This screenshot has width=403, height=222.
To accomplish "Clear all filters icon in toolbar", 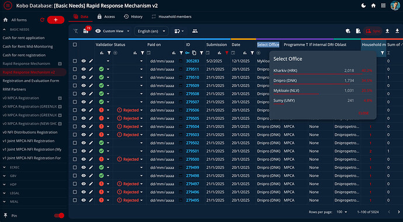I will point(75,31).
